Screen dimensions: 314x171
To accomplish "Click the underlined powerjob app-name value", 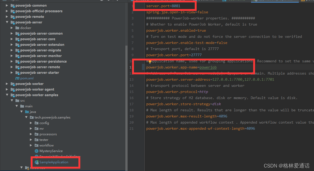I will (208, 67).
